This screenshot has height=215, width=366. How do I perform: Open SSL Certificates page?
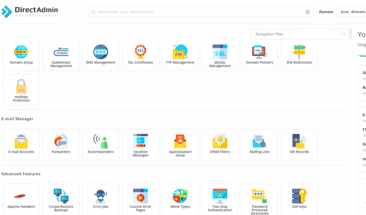(141, 55)
